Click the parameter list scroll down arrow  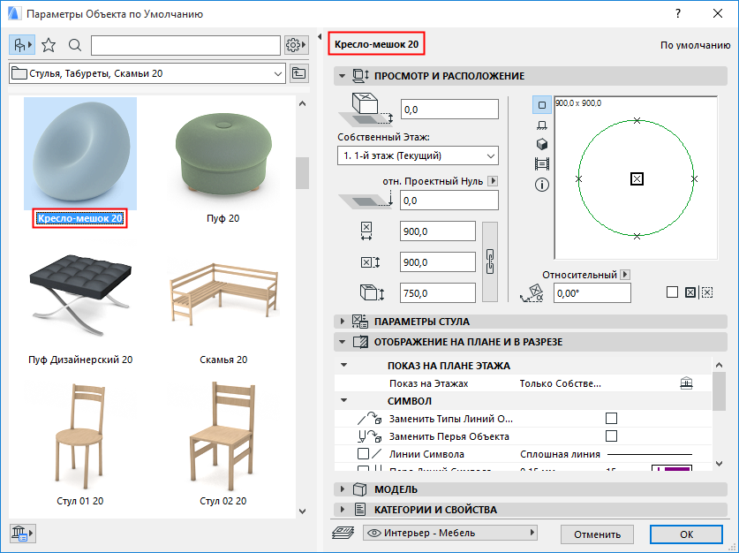coord(720,464)
